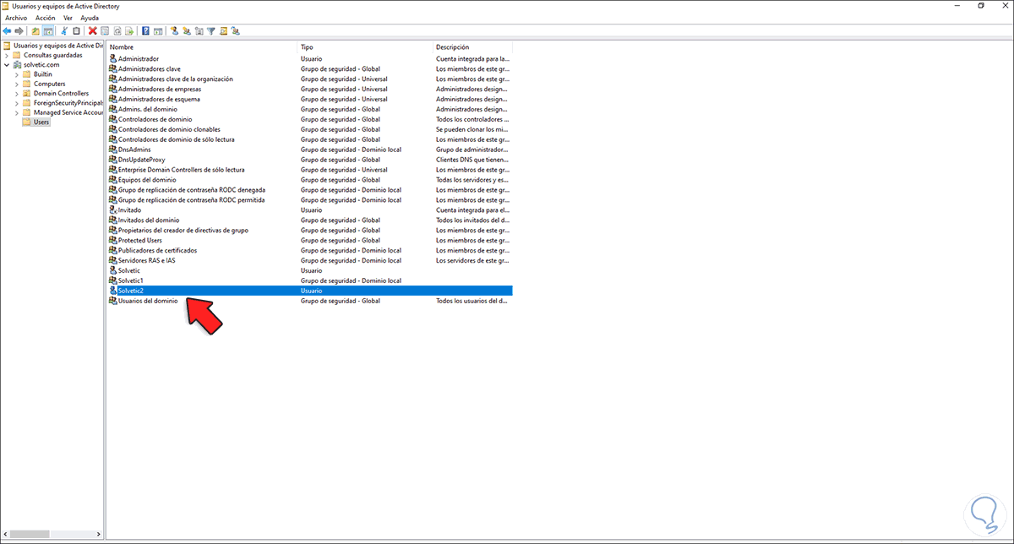The width and height of the screenshot is (1014, 544).
Task: Select the 'Solvetic' user name
Action: pos(129,270)
